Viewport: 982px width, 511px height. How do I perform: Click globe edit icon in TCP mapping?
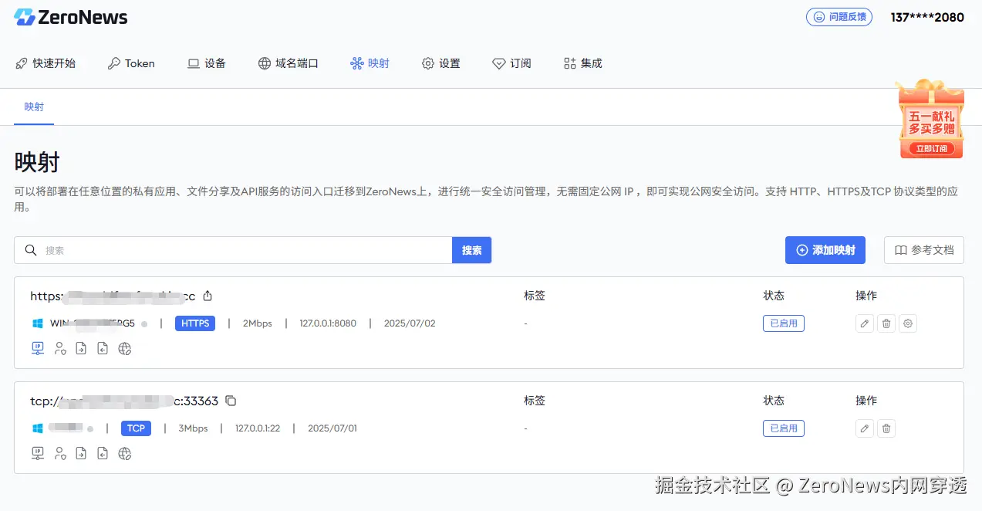[125, 454]
